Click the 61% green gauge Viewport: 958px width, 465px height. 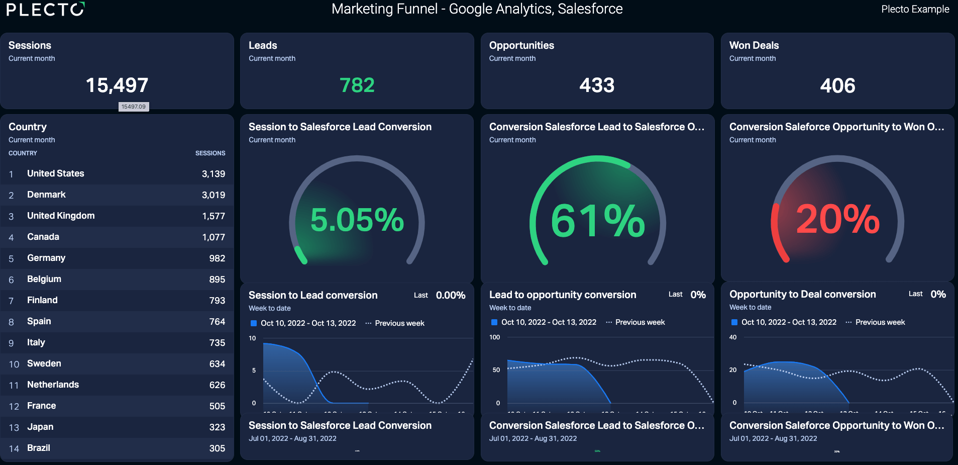click(597, 211)
